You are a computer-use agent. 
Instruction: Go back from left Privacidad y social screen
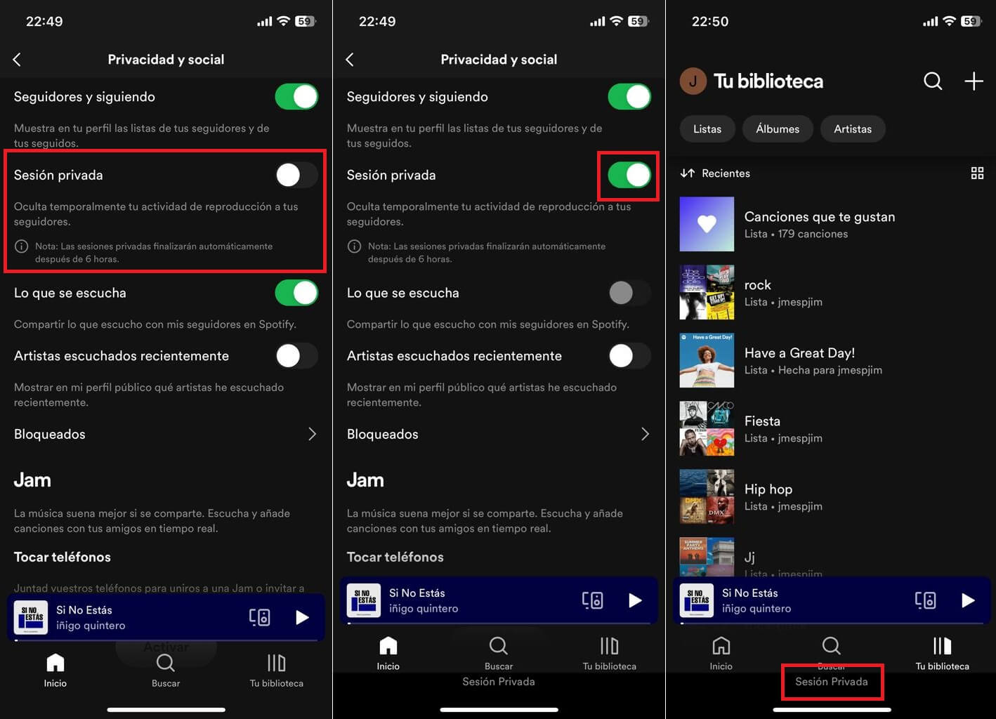coord(17,60)
